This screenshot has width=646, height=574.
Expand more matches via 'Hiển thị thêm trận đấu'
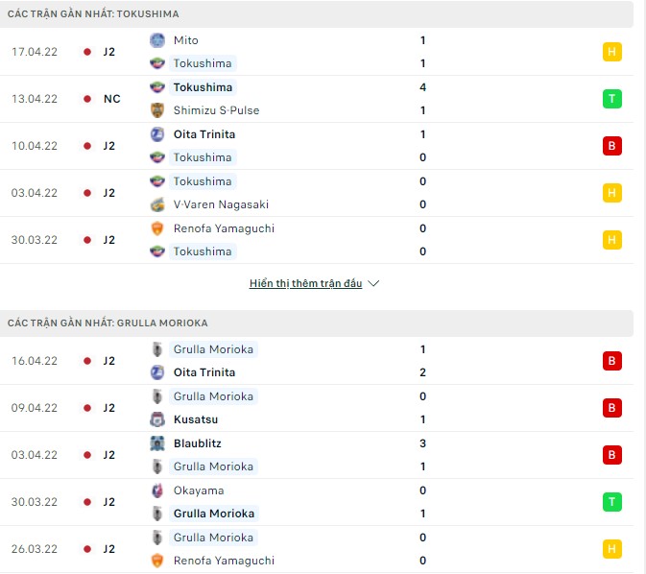tap(306, 284)
